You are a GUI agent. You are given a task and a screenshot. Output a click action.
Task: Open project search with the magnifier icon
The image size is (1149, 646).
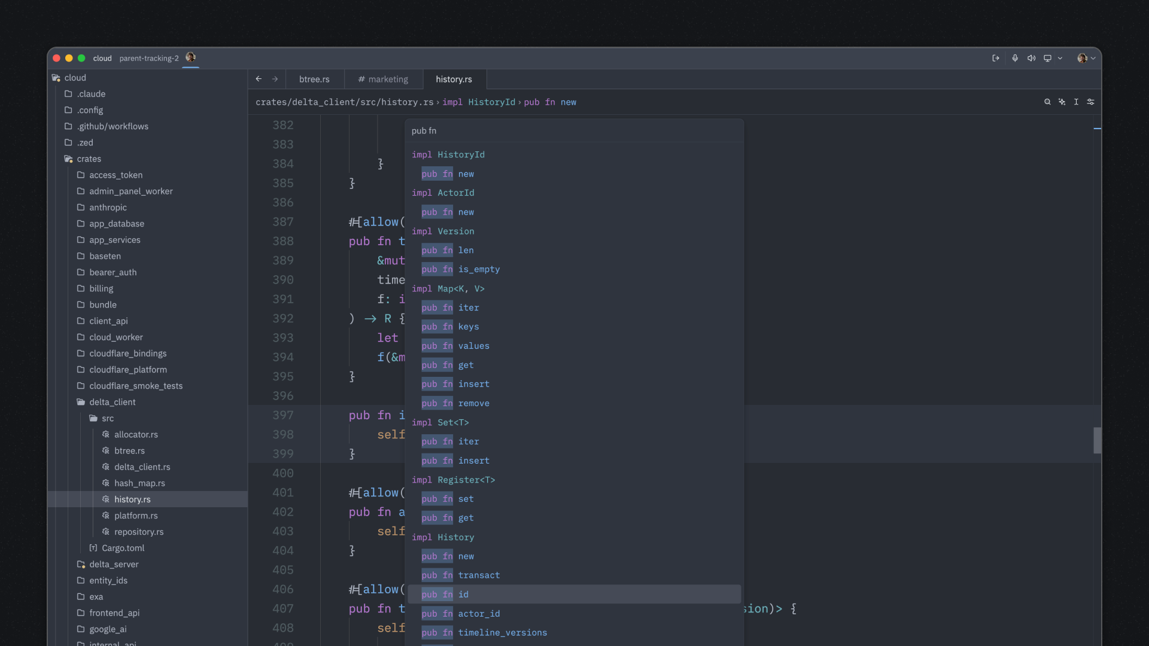pyautogui.click(x=1047, y=102)
